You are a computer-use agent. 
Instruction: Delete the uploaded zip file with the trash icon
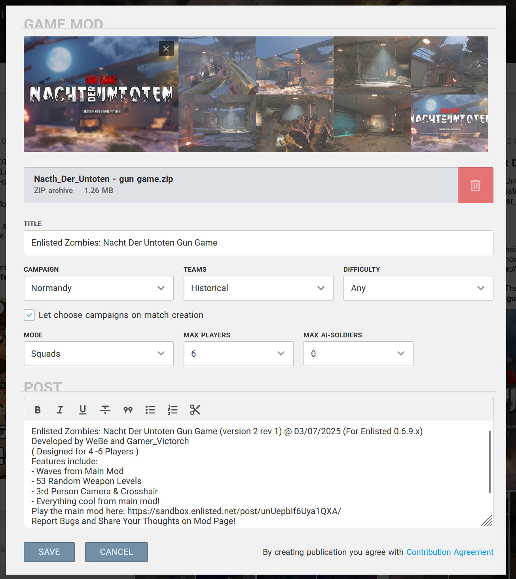[x=475, y=185]
